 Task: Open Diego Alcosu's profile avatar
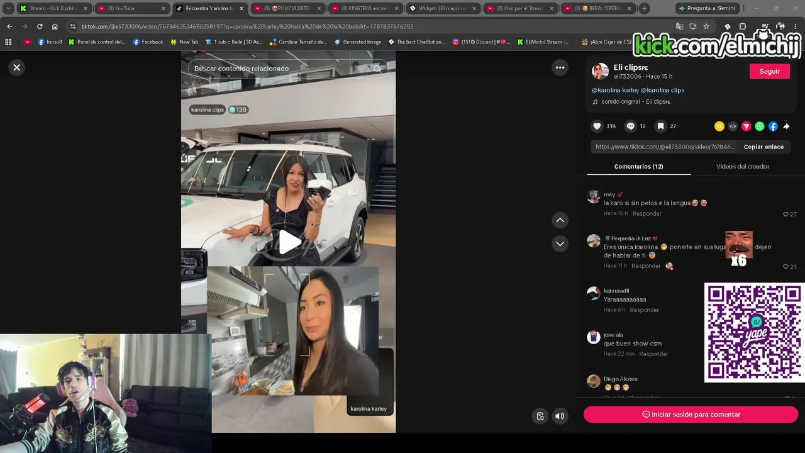point(593,381)
